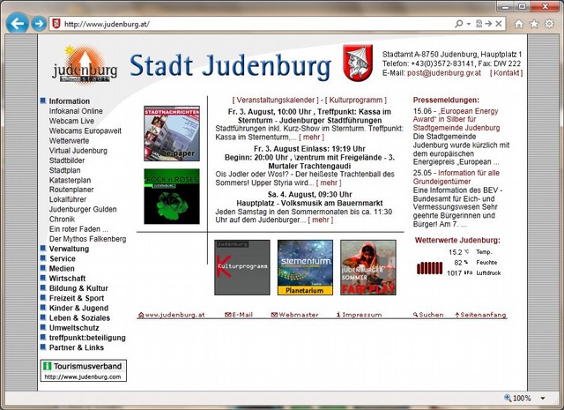
Task: Click mehr for Murtaler Trachtengaudi
Action: (329, 183)
